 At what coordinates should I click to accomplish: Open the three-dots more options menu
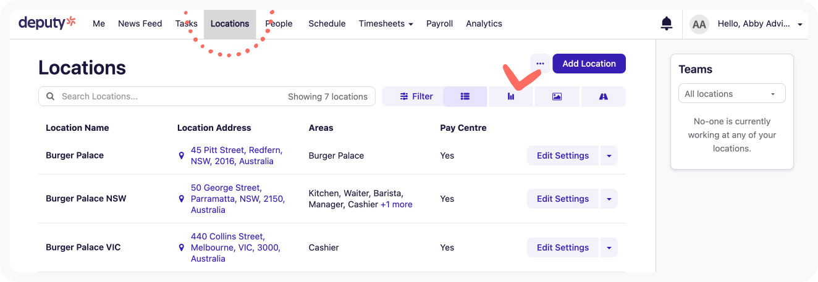pyautogui.click(x=540, y=64)
